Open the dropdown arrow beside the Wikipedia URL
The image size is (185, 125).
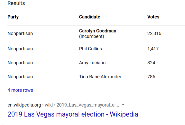[x=123, y=105]
